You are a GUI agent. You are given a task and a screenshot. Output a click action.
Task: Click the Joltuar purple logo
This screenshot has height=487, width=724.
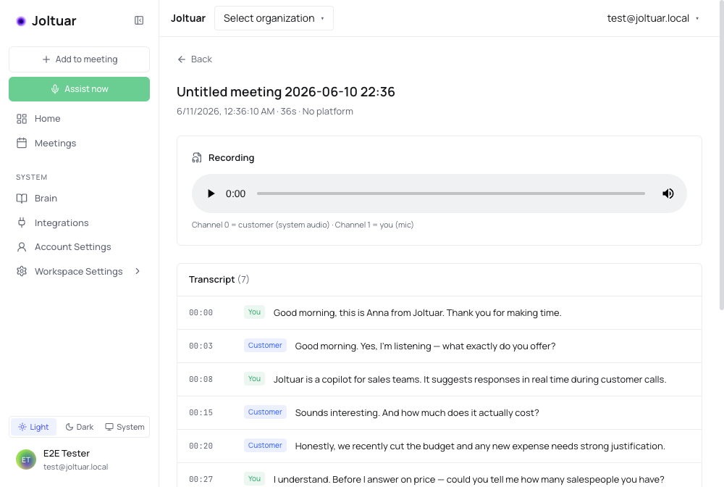click(21, 21)
